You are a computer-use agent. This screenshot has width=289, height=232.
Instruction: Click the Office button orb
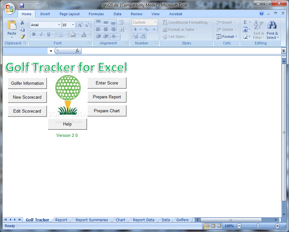coord(9,8)
